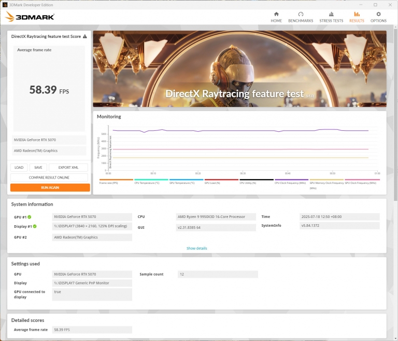Toggle the GPU Temperature legend item
Screen dimensions: 398x341
click(x=186, y=182)
